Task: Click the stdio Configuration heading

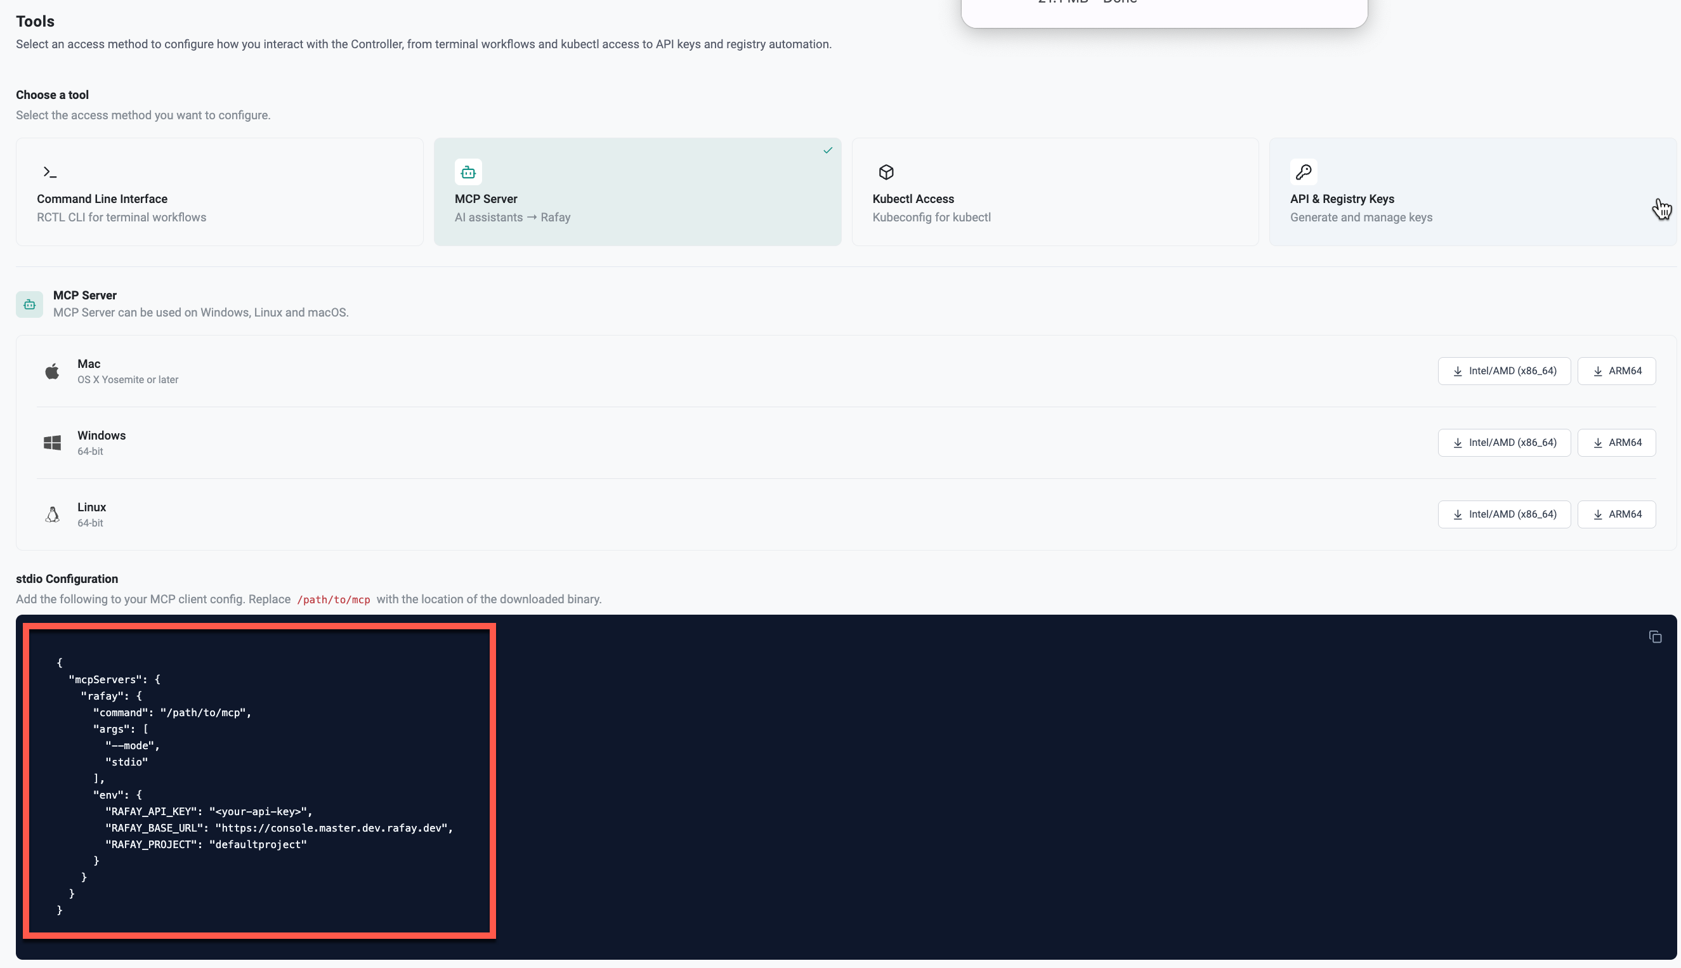Action: click(x=67, y=579)
